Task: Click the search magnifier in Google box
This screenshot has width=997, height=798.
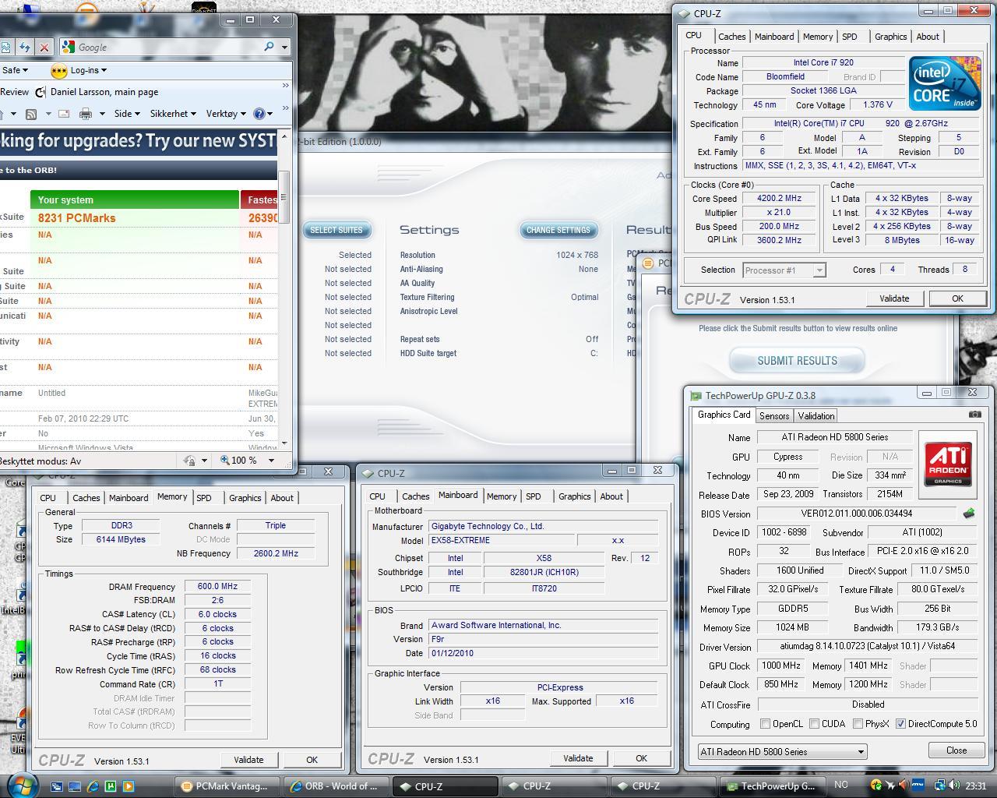Action: [269, 47]
